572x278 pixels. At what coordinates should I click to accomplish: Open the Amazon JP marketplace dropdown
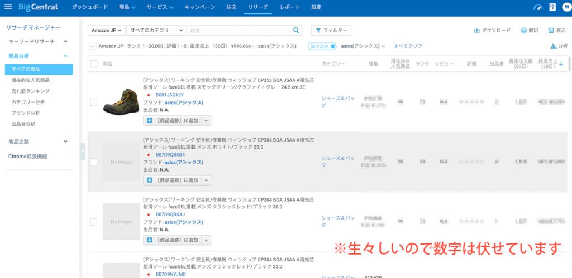coord(107,31)
